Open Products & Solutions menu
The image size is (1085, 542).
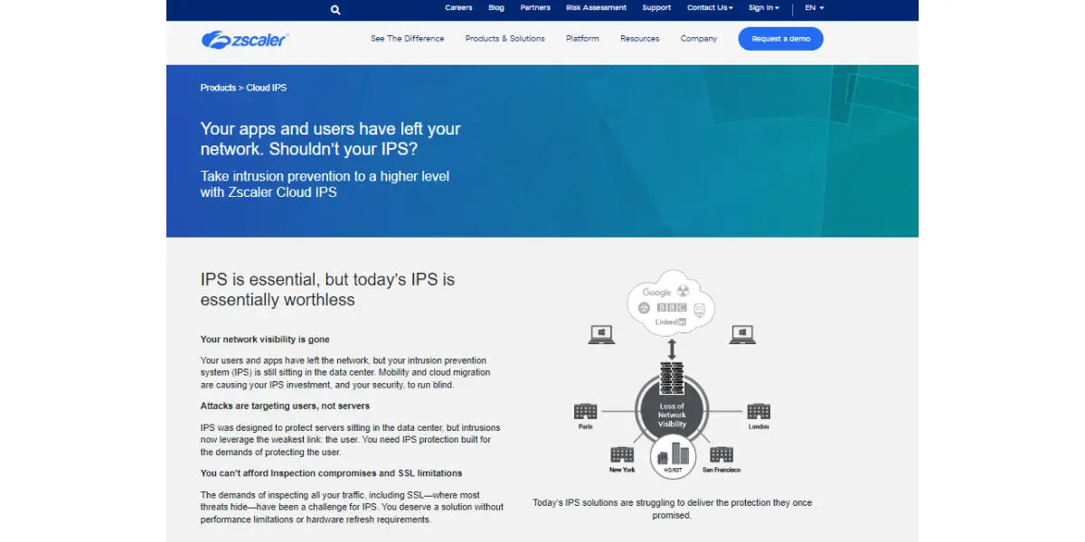[x=505, y=39]
